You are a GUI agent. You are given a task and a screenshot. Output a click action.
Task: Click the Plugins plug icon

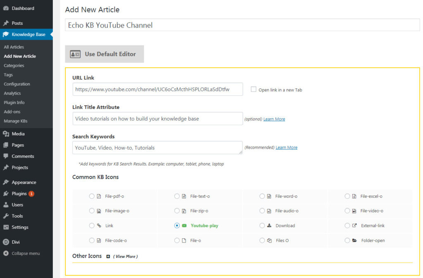point(6,194)
